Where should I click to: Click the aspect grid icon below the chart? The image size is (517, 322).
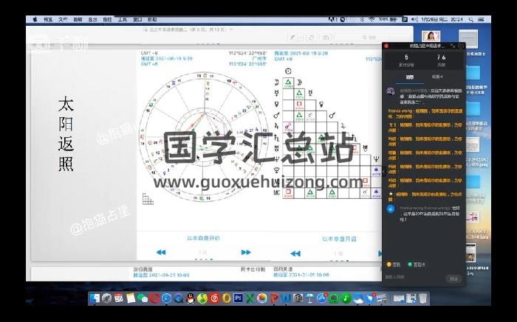pyautogui.click(x=148, y=199)
